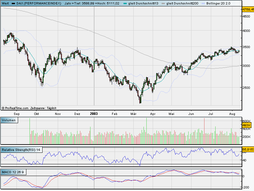Click the yellow 65,8157 RSI value tag

tap(248, 149)
